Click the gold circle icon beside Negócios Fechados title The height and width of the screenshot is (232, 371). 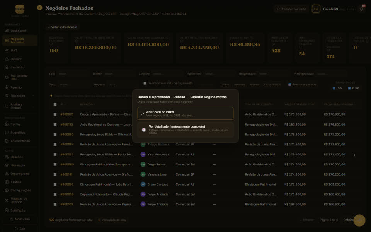[39, 8]
